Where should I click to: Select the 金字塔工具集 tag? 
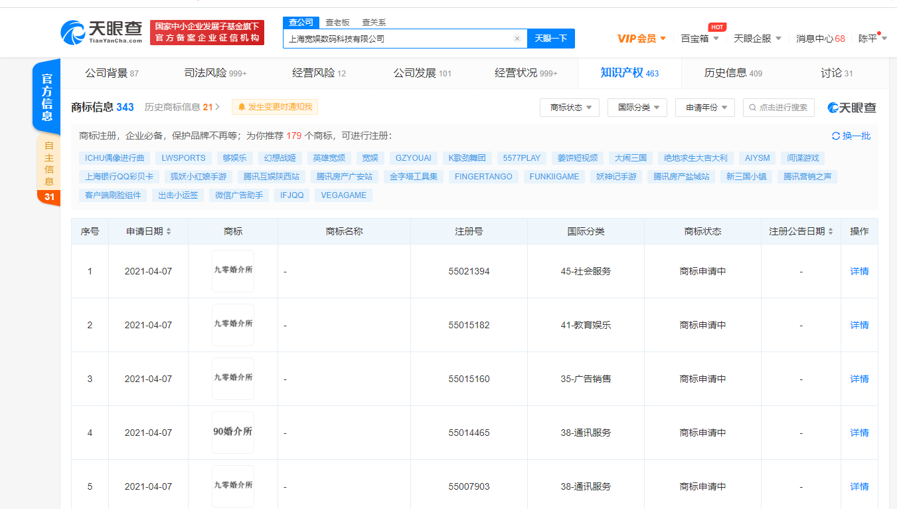[413, 177]
